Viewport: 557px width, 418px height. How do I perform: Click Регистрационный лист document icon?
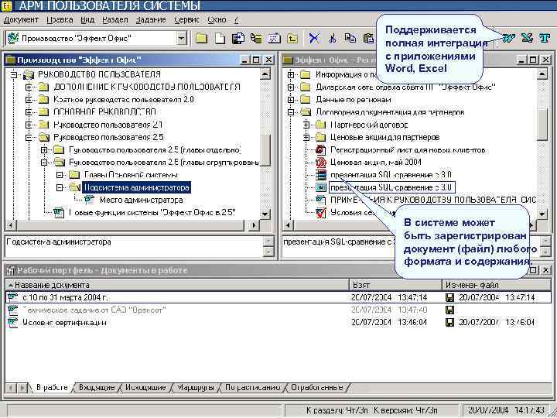coord(321,150)
